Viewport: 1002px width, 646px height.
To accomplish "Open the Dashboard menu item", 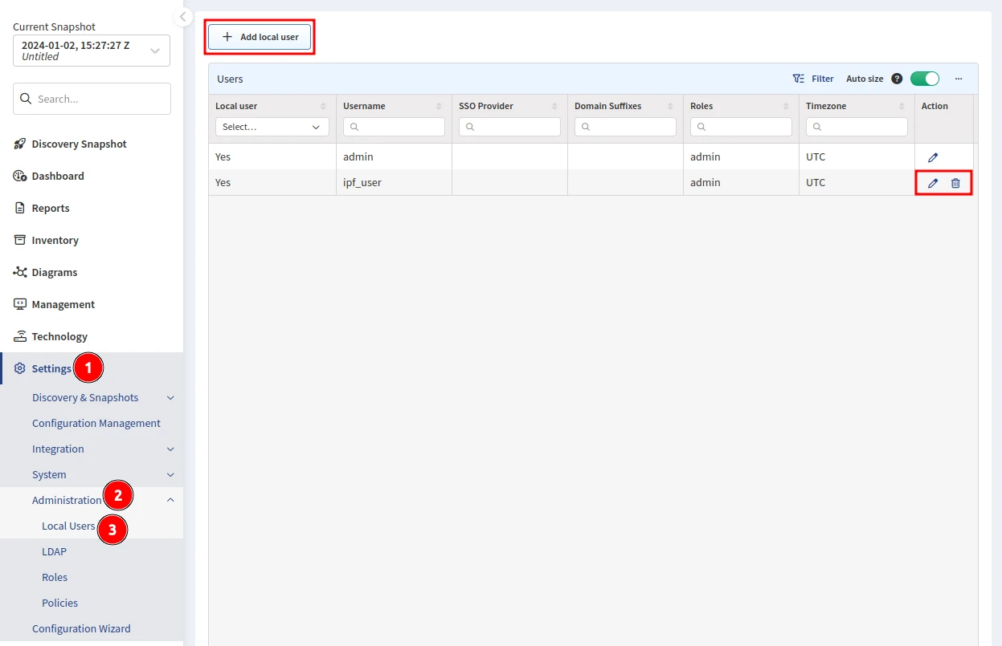I will [58, 176].
